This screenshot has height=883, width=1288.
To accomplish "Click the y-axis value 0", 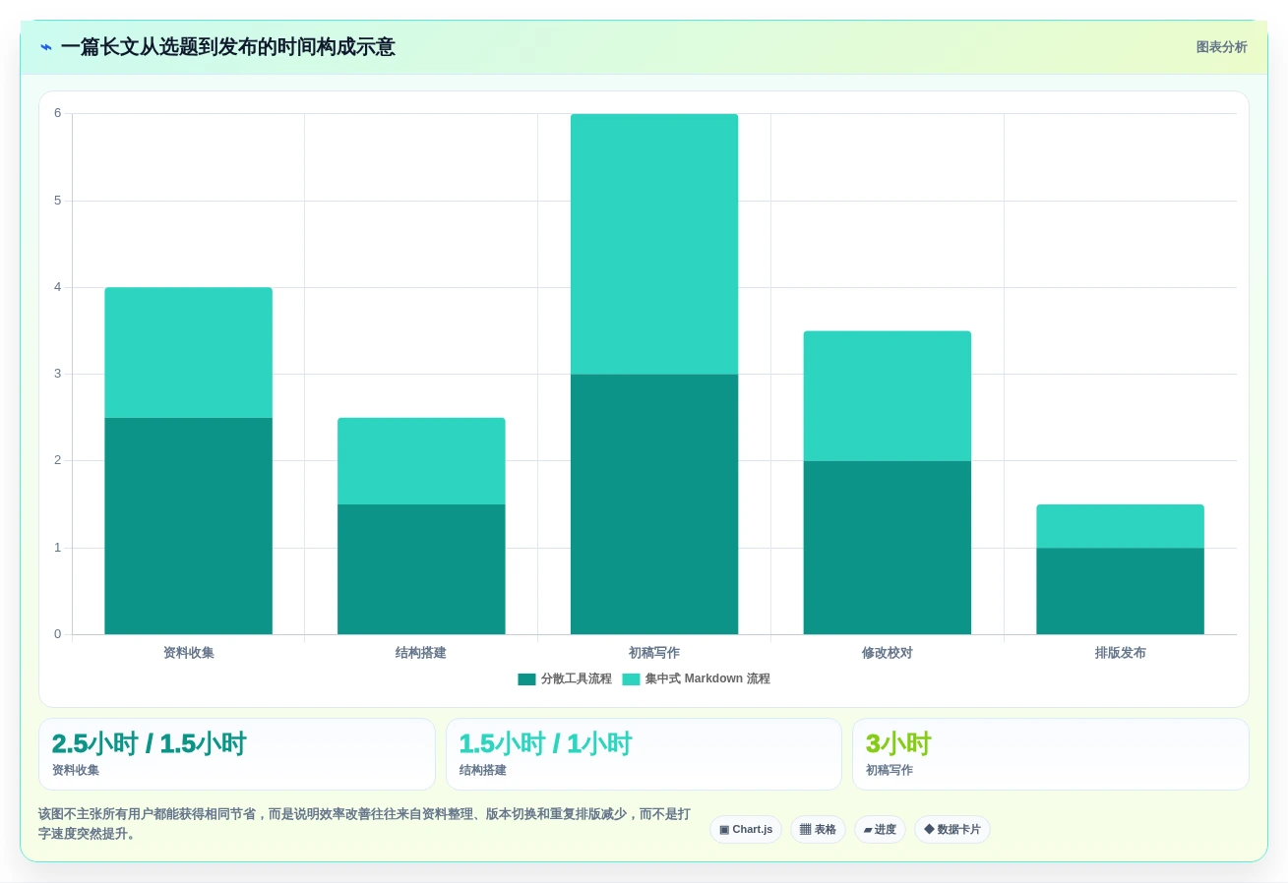I will coord(58,634).
